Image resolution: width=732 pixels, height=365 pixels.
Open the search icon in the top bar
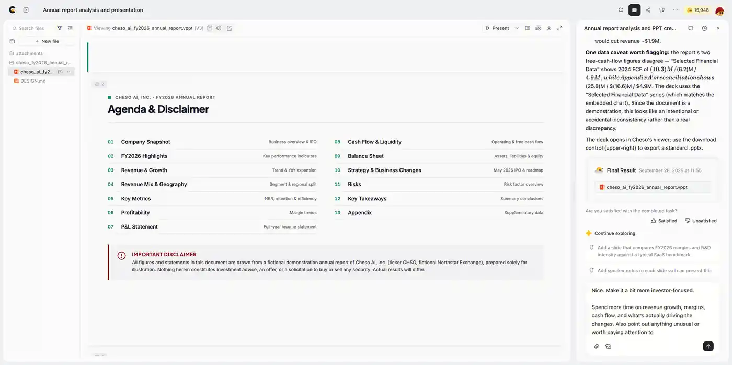621,10
